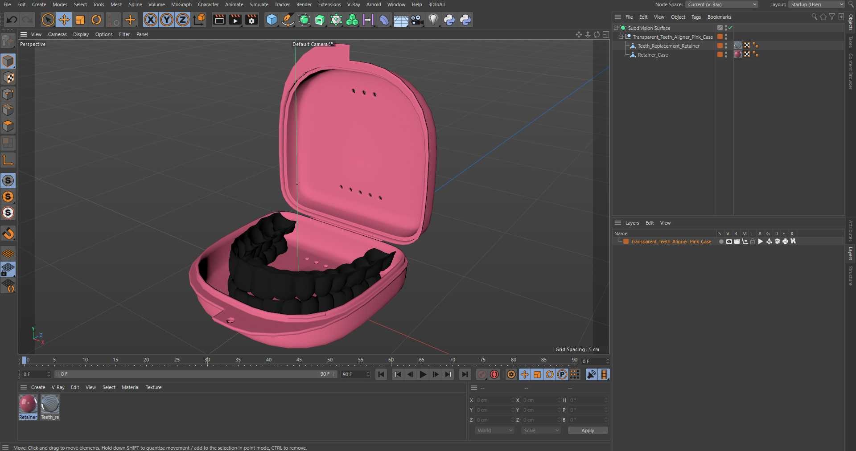The height and width of the screenshot is (451, 856).
Task: Click the Extrude generator icon
Action: click(320, 20)
